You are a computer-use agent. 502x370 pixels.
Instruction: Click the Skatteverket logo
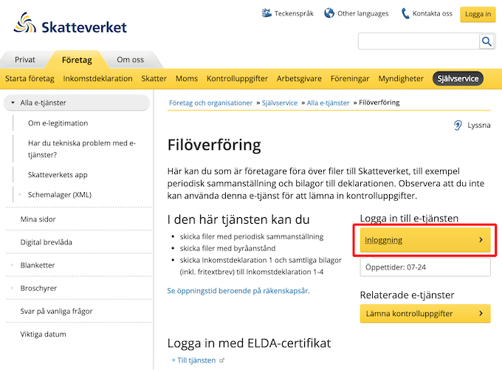tap(70, 24)
